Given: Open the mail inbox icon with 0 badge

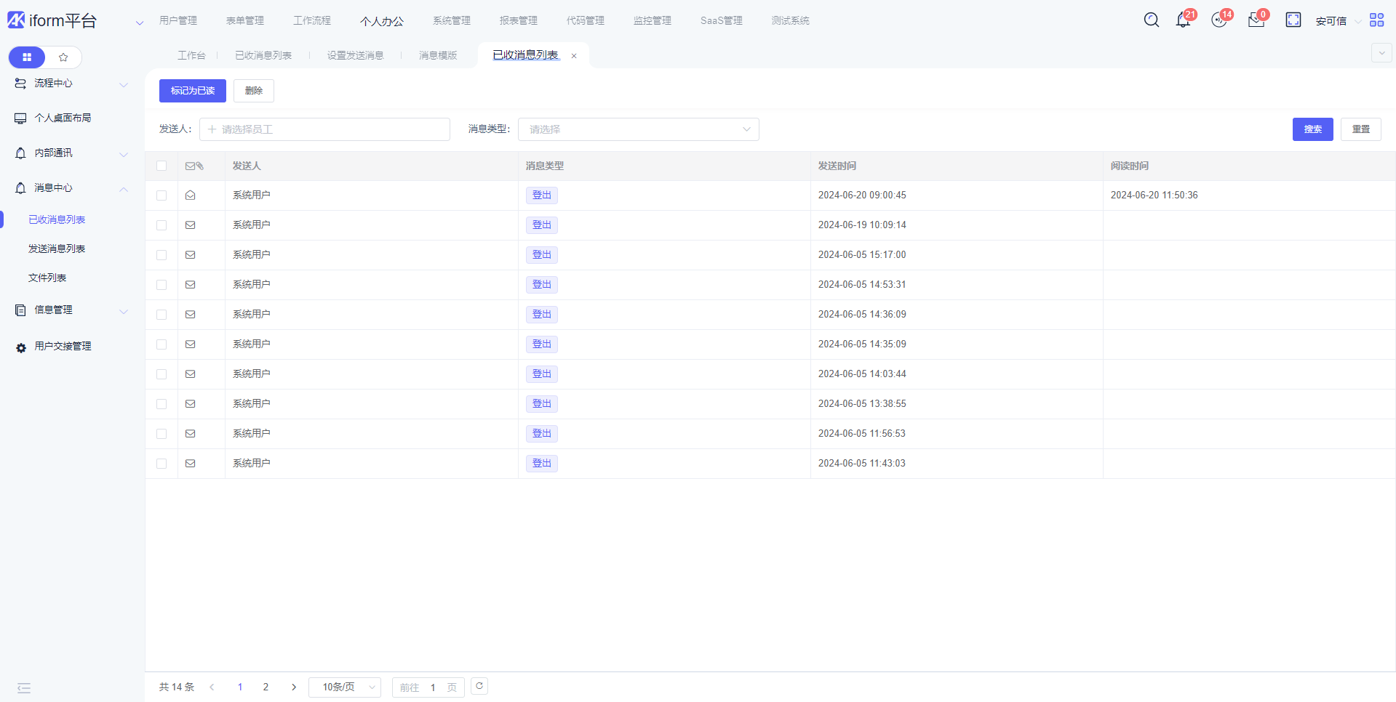Looking at the screenshot, I should (1256, 20).
